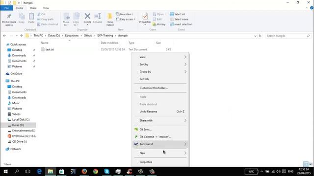314x176 pixels.
Task: Click Github in the address path
Action: [x=88, y=36]
